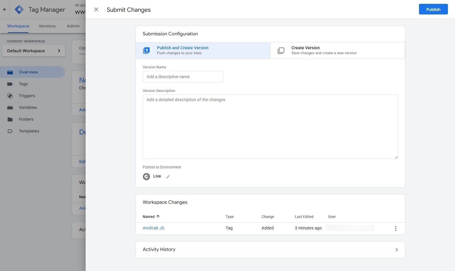
Task: Open the three-dot menu for Avidtrak JS
Action: [x=396, y=228]
